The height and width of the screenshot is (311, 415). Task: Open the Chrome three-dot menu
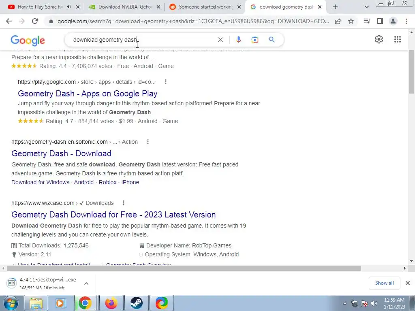(406, 21)
